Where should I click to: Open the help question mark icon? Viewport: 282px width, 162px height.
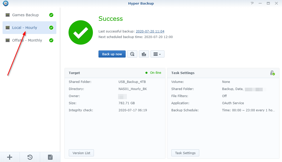pyautogui.click(x=252, y=3)
